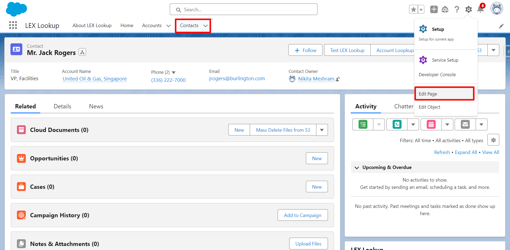510x250 pixels.
Task: Open the Cloud Documents (0) heading
Action: 59,130
